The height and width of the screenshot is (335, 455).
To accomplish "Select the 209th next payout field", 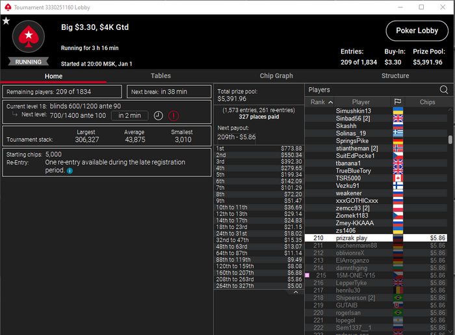I will tap(237, 137).
